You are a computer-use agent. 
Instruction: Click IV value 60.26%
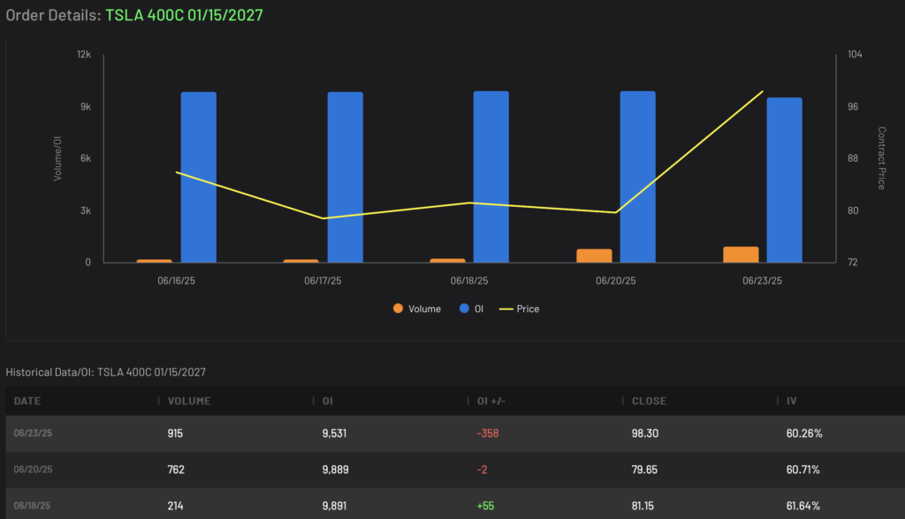pyautogui.click(x=804, y=433)
